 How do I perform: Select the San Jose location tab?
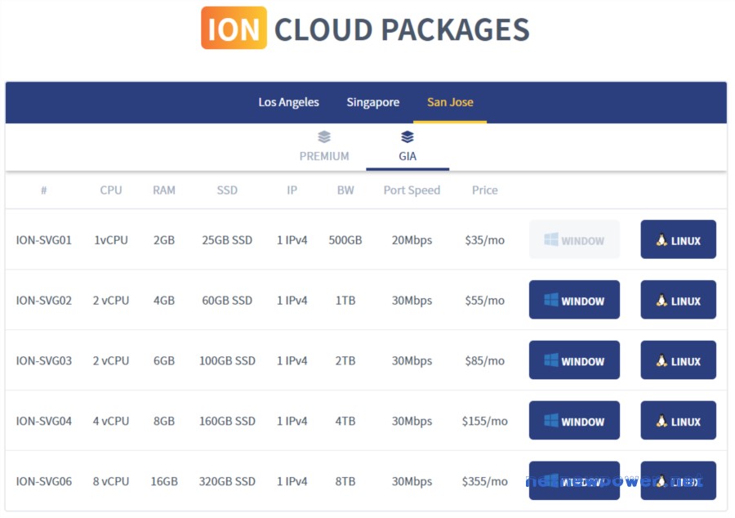point(450,102)
